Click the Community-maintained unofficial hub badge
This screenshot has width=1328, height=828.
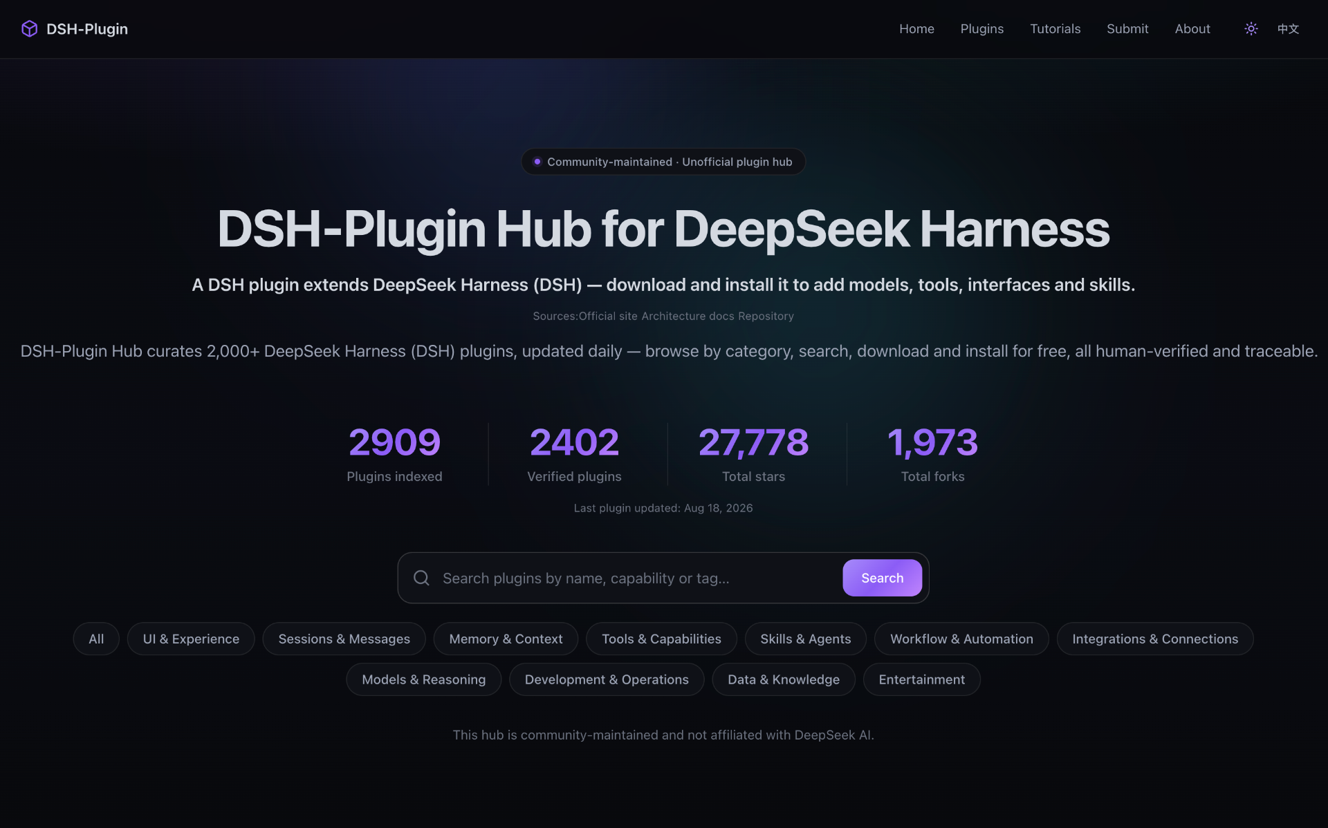[x=663, y=162]
